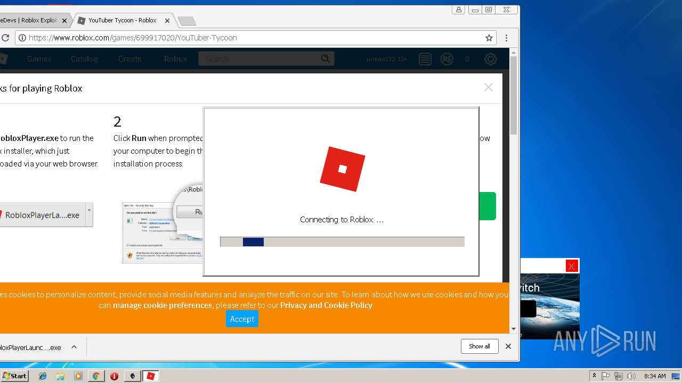Go to the Create section

tap(130, 59)
